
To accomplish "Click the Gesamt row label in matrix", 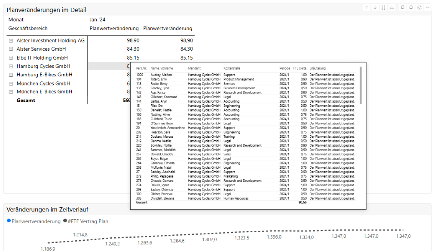I will click(x=26, y=100).
